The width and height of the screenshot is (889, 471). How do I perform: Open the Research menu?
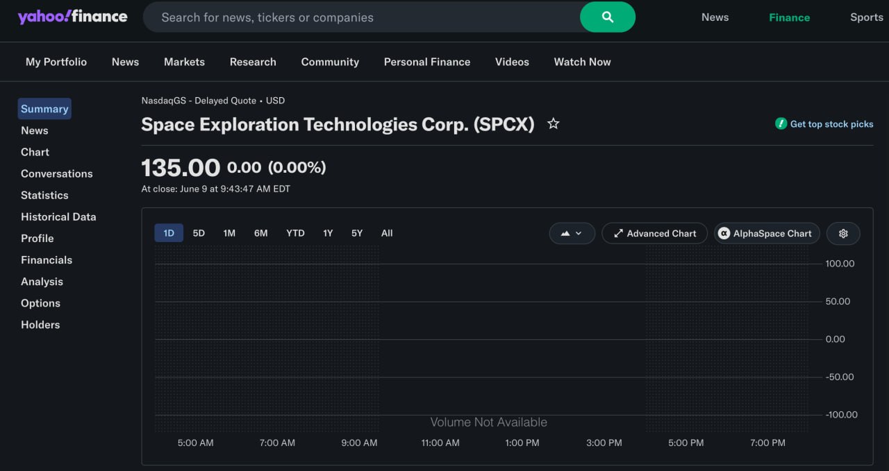pyautogui.click(x=253, y=62)
